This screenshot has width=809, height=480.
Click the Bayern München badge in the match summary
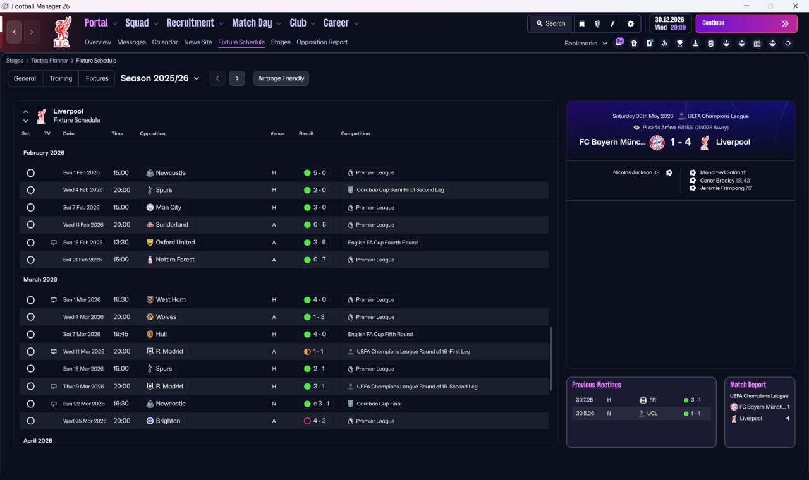pos(657,142)
